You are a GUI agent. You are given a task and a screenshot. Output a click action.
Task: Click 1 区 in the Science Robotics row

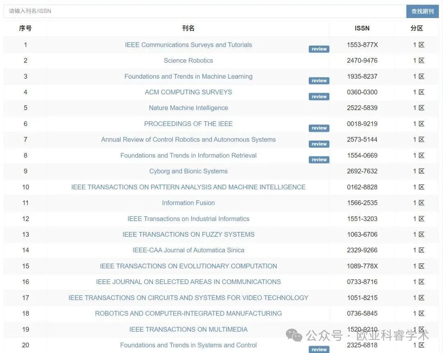tap(419, 60)
